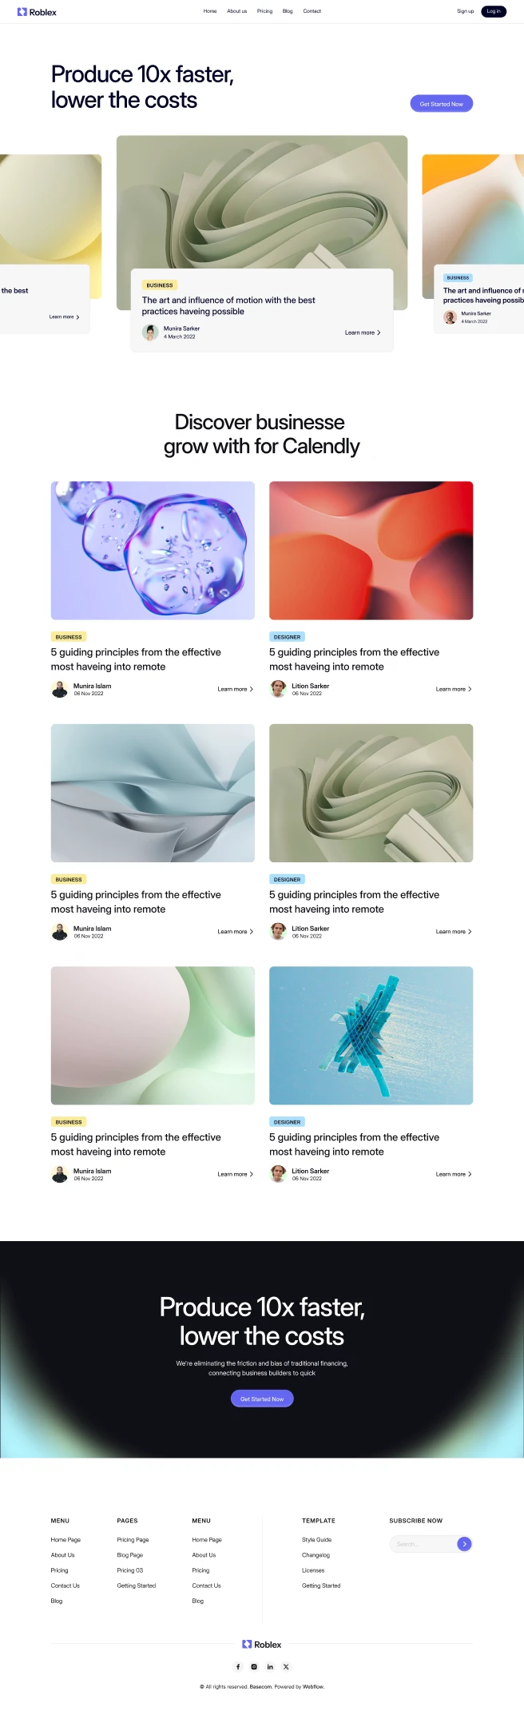Open the Sign up link
This screenshot has height=1723, width=524.
(465, 11)
